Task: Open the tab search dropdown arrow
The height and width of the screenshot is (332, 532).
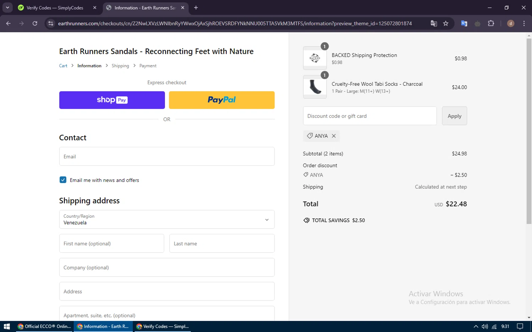Action: (7, 7)
